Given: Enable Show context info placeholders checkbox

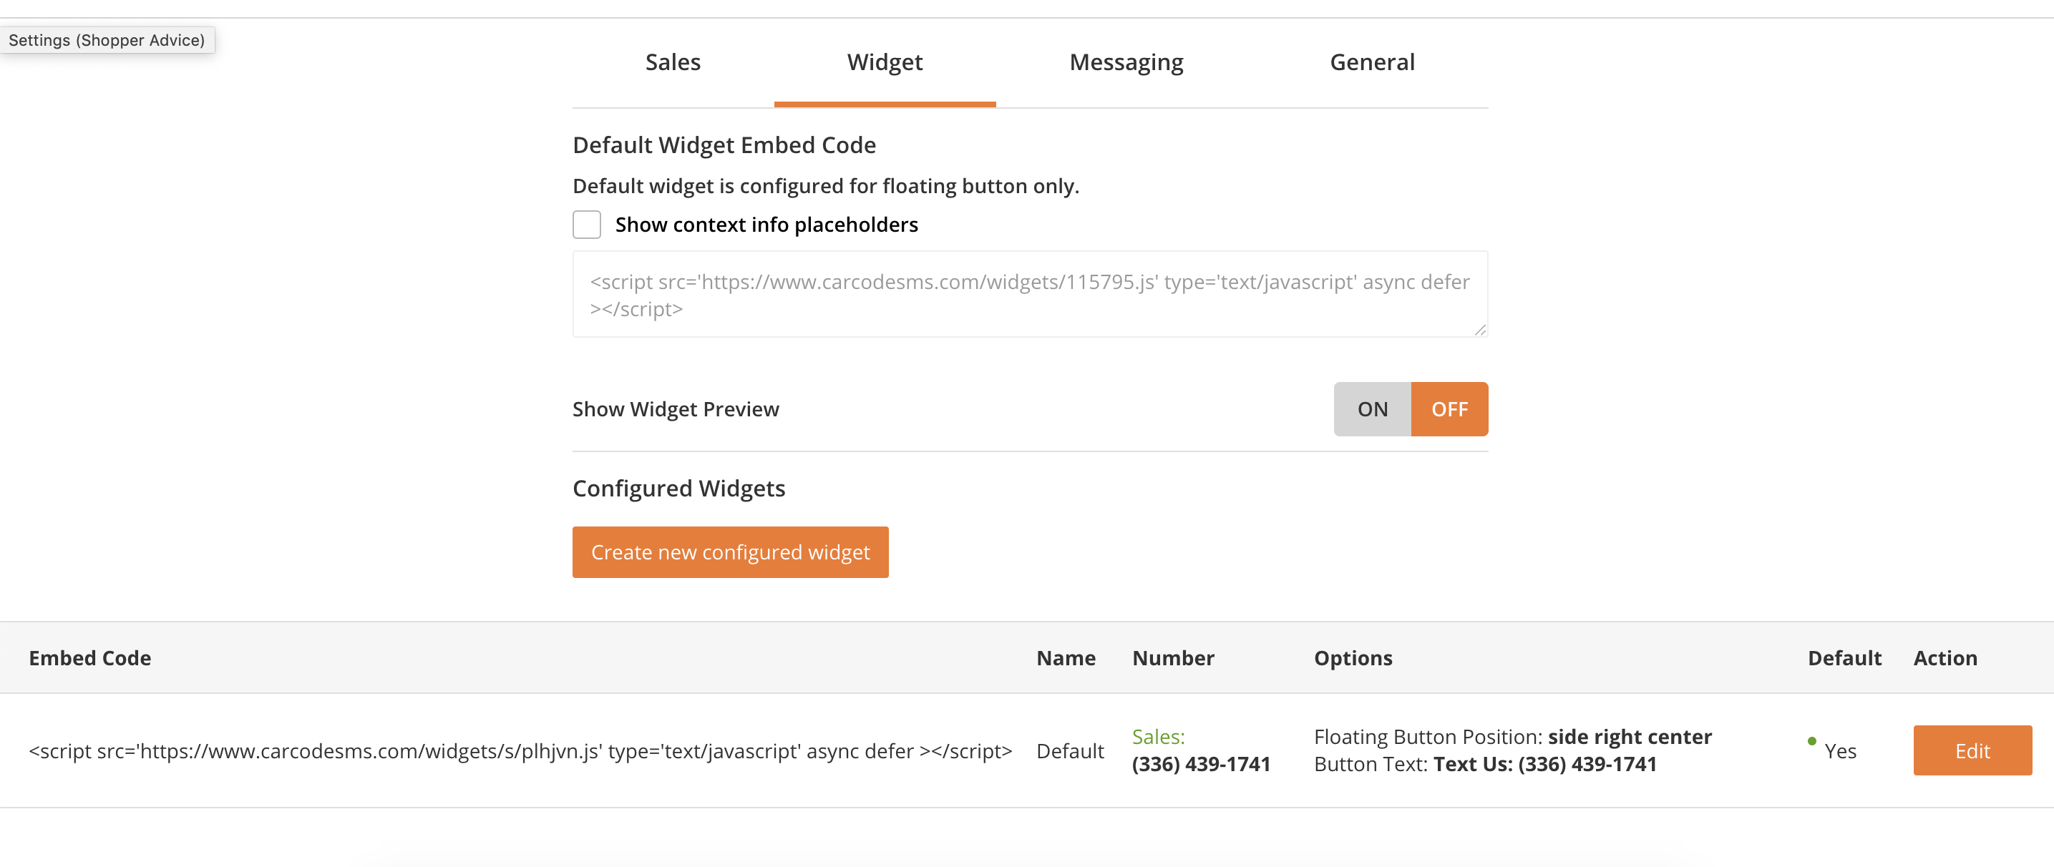Looking at the screenshot, I should click(587, 225).
